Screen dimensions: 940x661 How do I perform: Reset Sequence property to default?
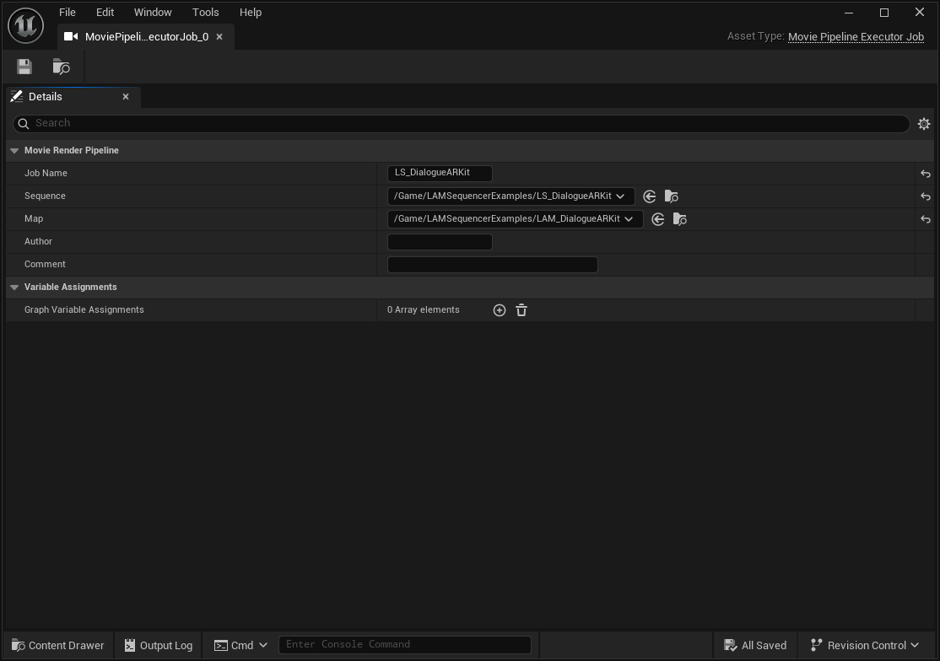click(x=926, y=196)
